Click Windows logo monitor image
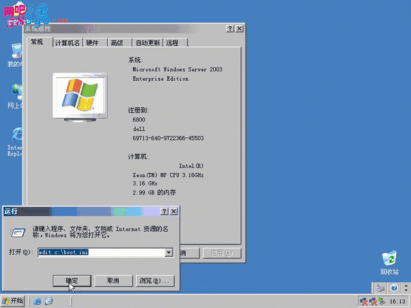 tap(80, 98)
